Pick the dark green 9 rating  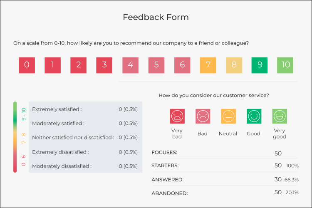(260, 65)
